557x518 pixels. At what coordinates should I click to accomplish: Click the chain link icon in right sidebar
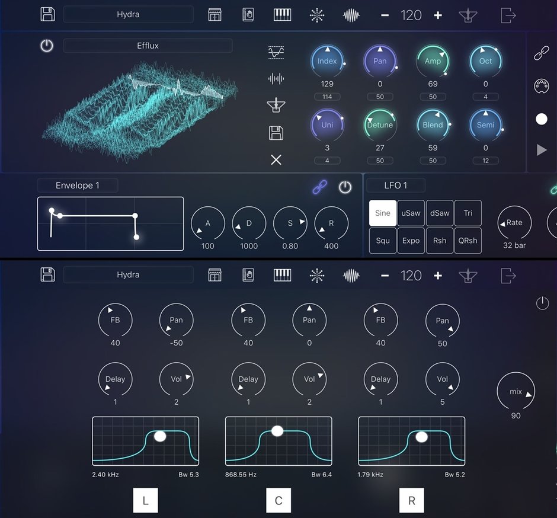pos(541,54)
